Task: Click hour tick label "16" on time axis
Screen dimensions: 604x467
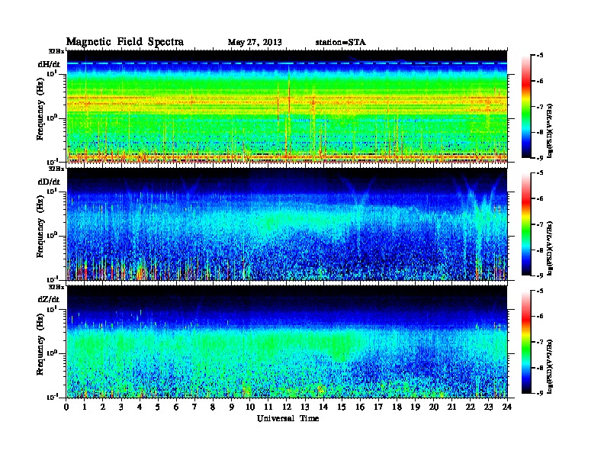Action: 360,407
